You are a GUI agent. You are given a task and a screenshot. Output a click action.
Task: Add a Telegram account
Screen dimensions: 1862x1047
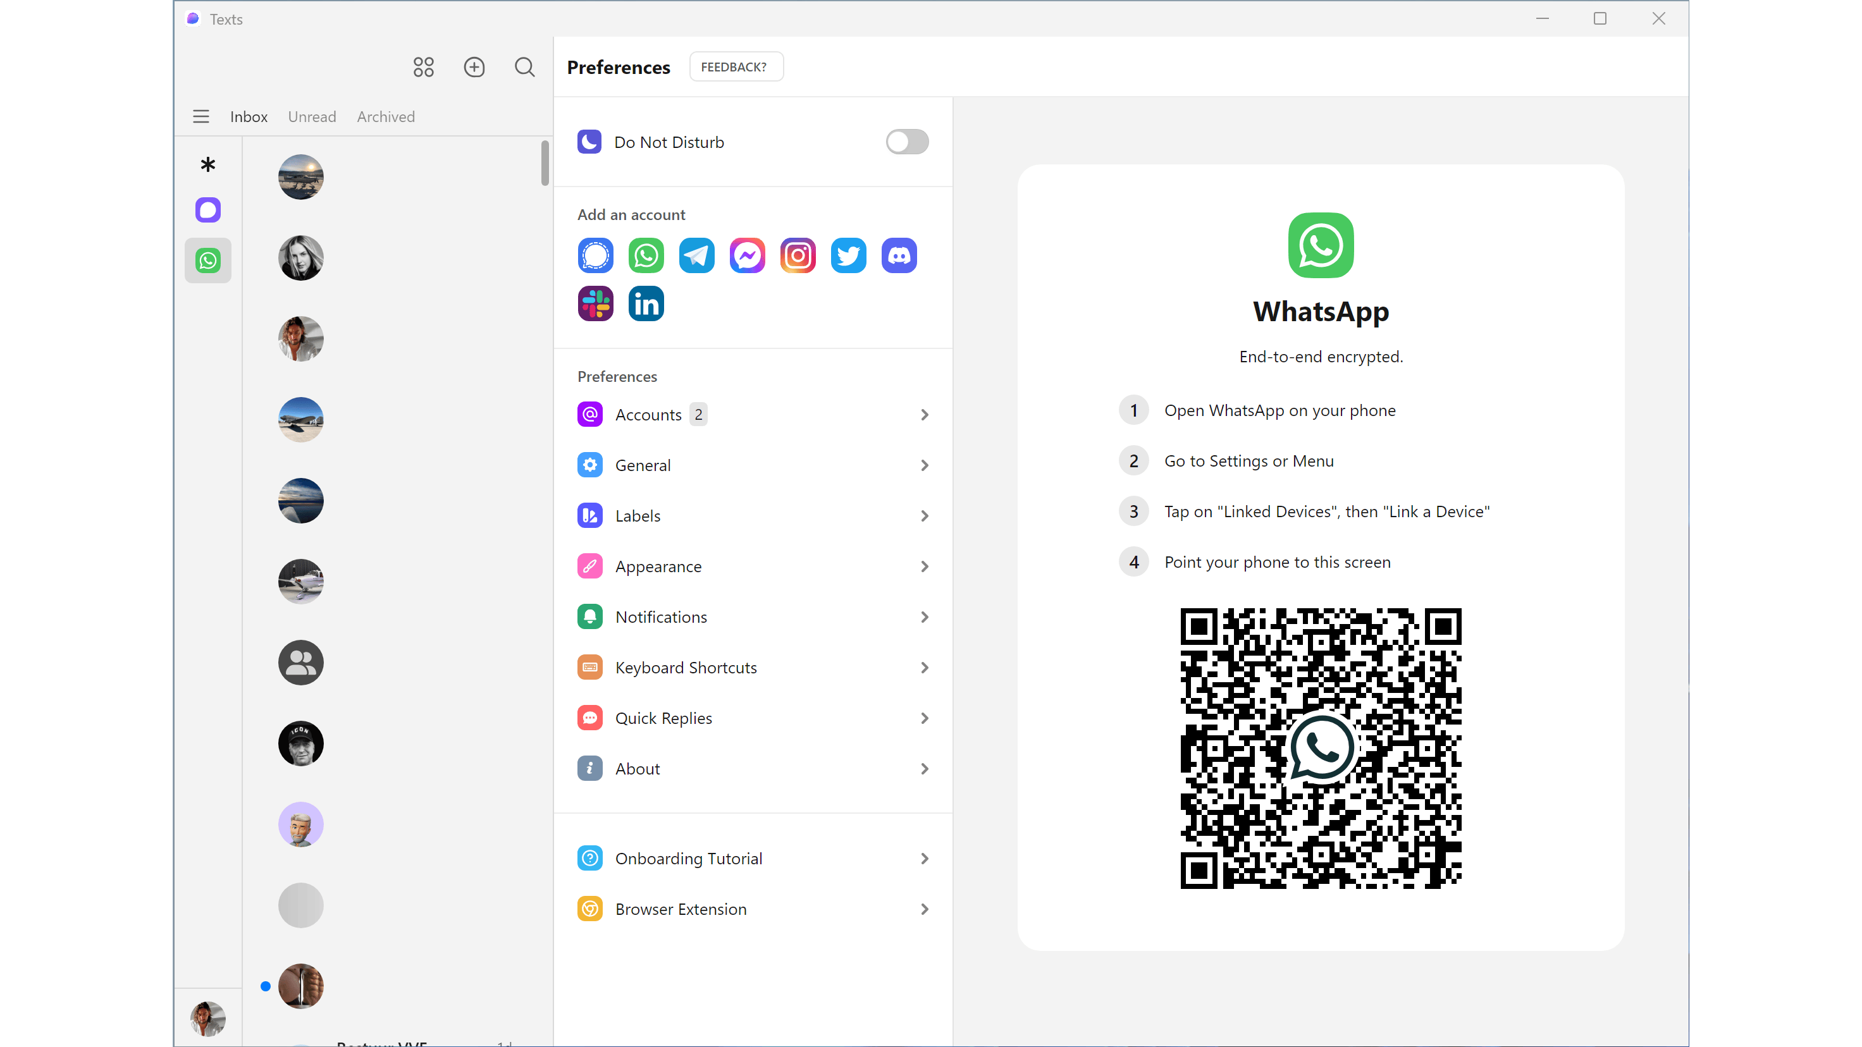(696, 256)
